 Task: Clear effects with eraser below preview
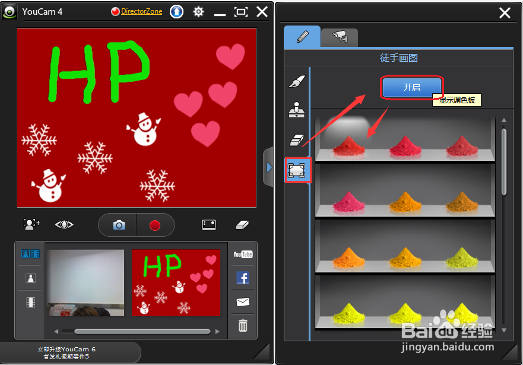pyautogui.click(x=242, y=225)
